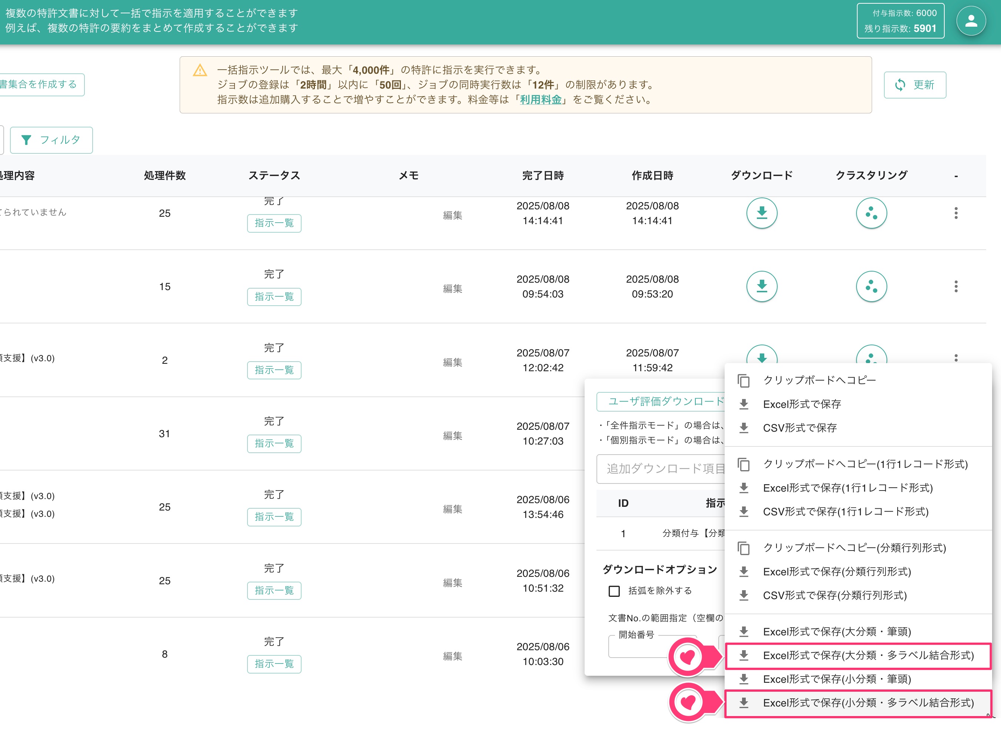This screenshot has height=738, width=1001.
Task: Choose Excel形式で保存(大分類・多ラベル結合形式)
Action: 858,656
